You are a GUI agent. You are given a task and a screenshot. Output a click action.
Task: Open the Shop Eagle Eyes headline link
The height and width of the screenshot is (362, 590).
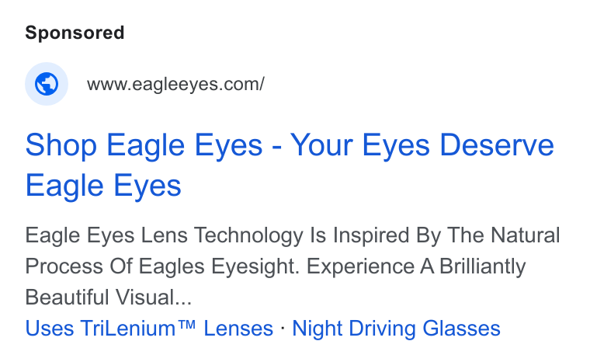point(290,165)
